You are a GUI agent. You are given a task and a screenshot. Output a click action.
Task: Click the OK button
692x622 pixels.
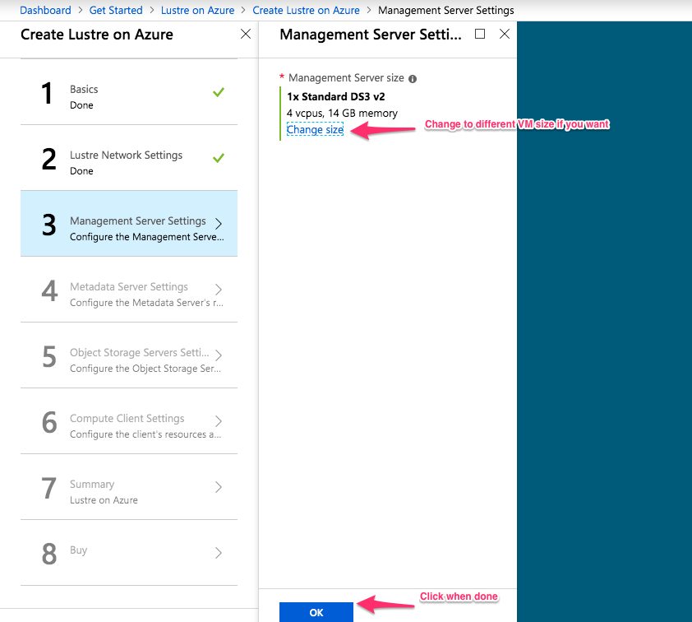pyautogui.click(x=316, y=612)
